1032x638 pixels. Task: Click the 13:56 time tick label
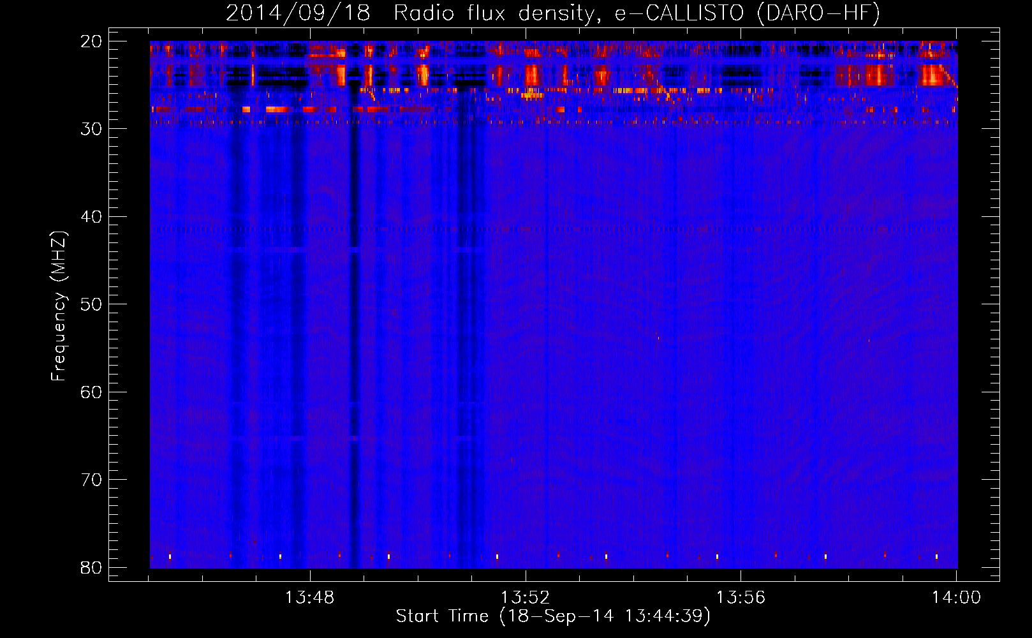[741, 597]
